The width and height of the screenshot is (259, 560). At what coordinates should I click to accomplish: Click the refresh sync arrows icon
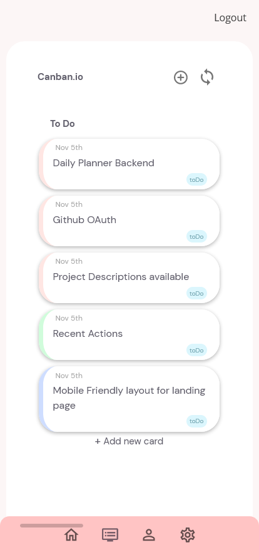207,77
